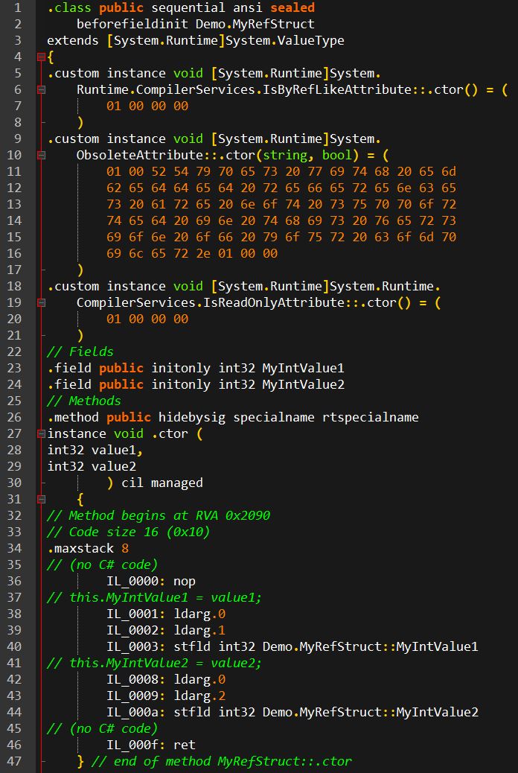Place cursor on 'Demo.MyRefStruct' in line 2

tap(255, 24)
